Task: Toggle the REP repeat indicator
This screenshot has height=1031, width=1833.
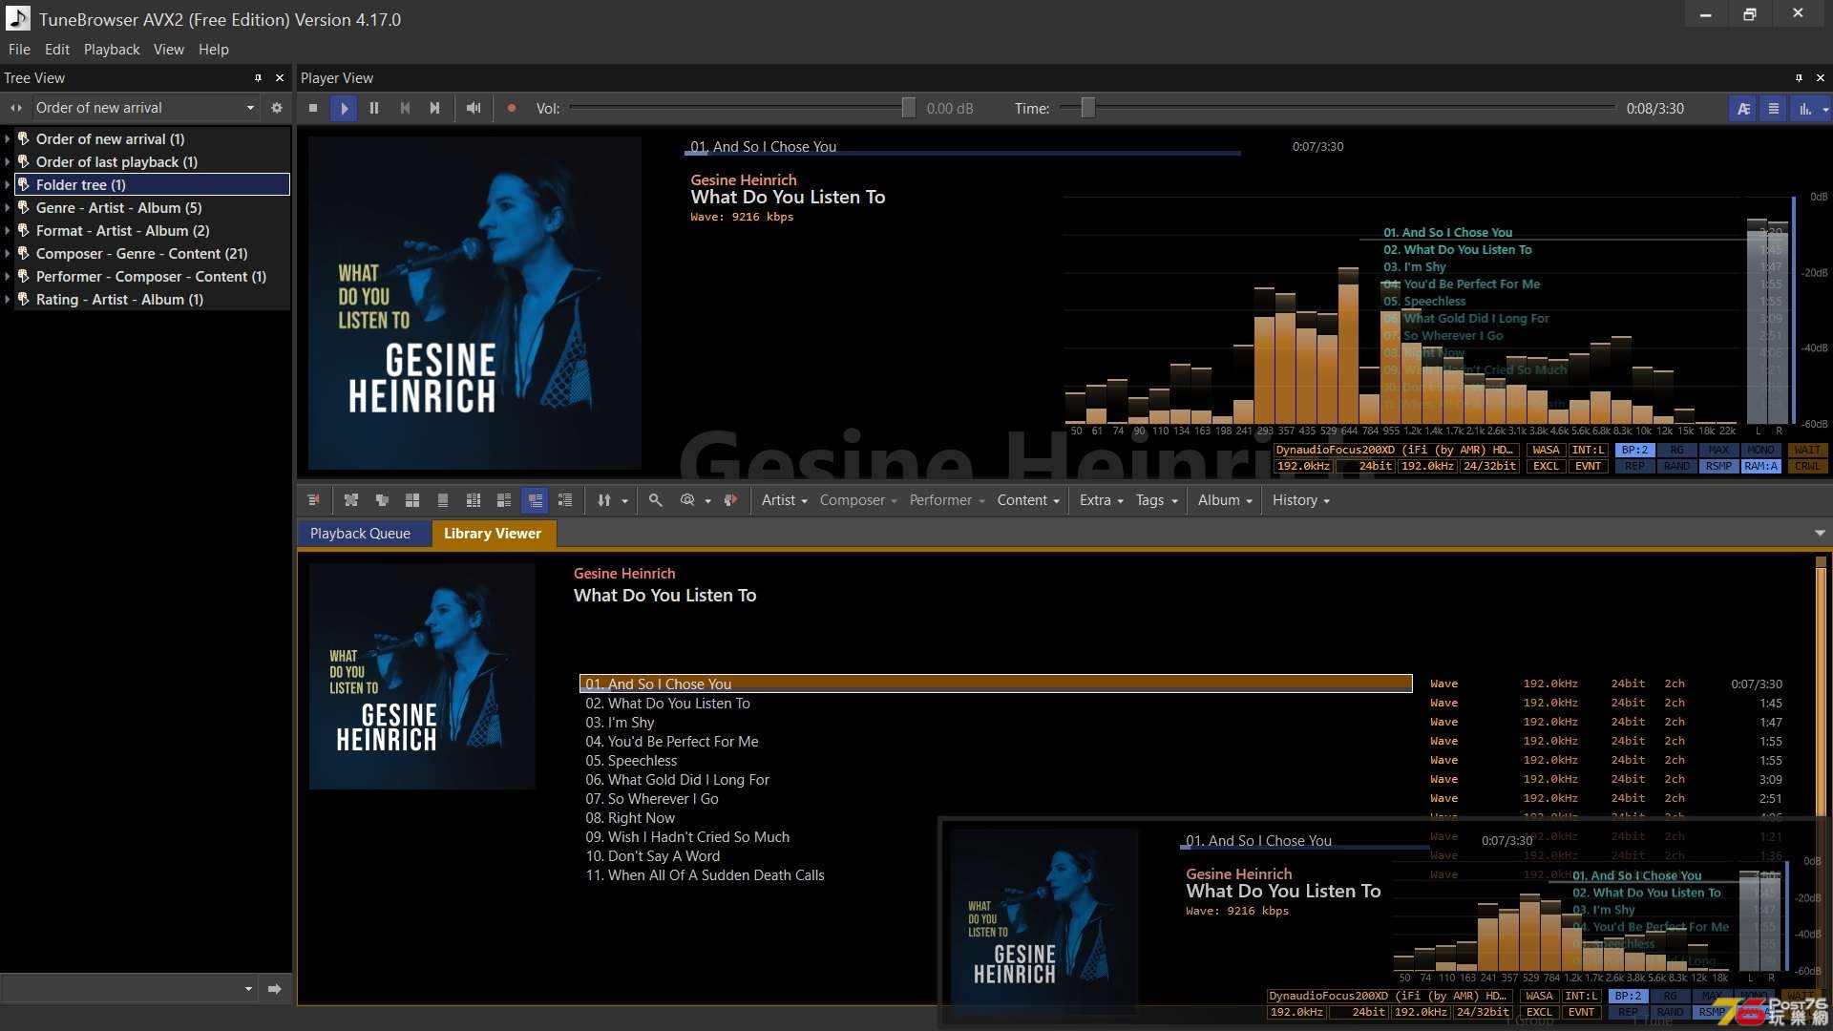Action: tap(1634, 466)
